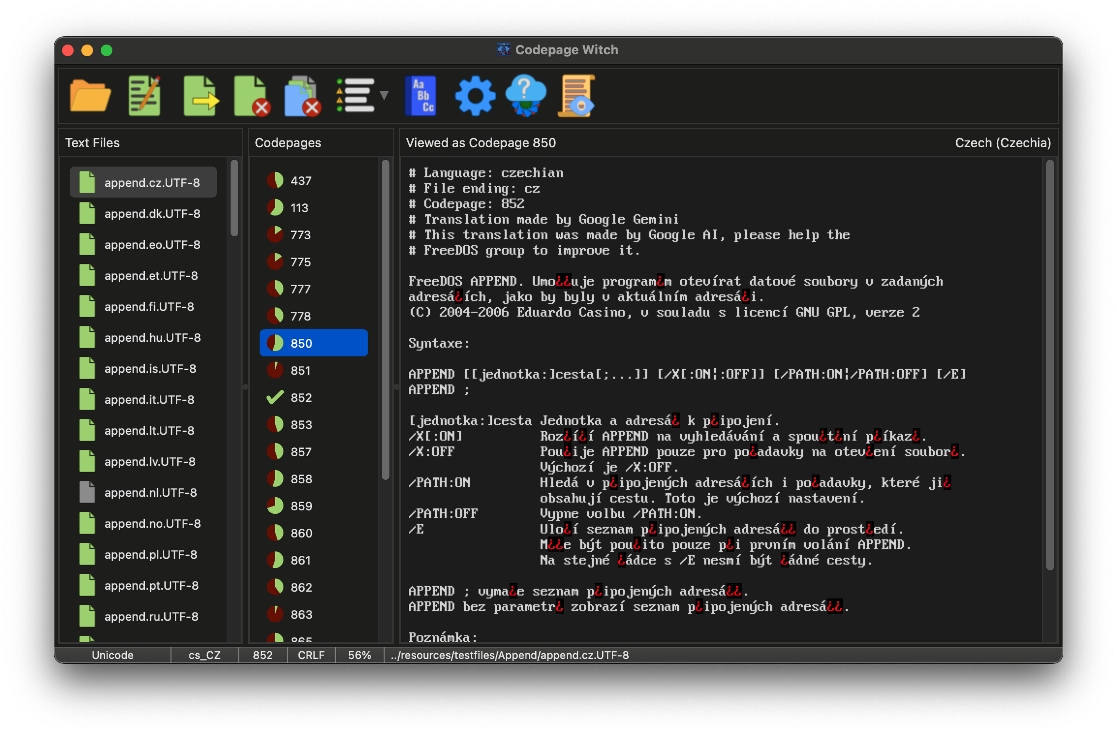
Task: Click the remove all files icon
Action: [x=302, y=95]
